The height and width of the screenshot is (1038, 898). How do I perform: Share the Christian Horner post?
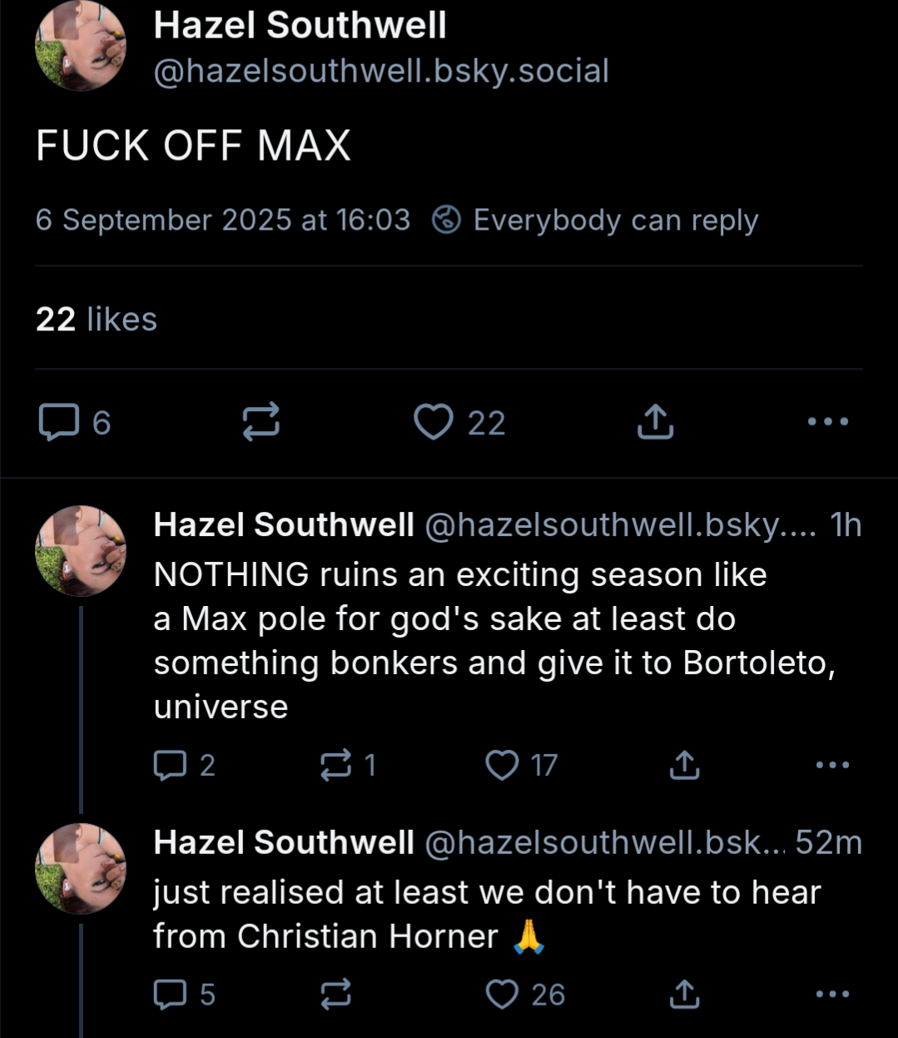(684, 994)
